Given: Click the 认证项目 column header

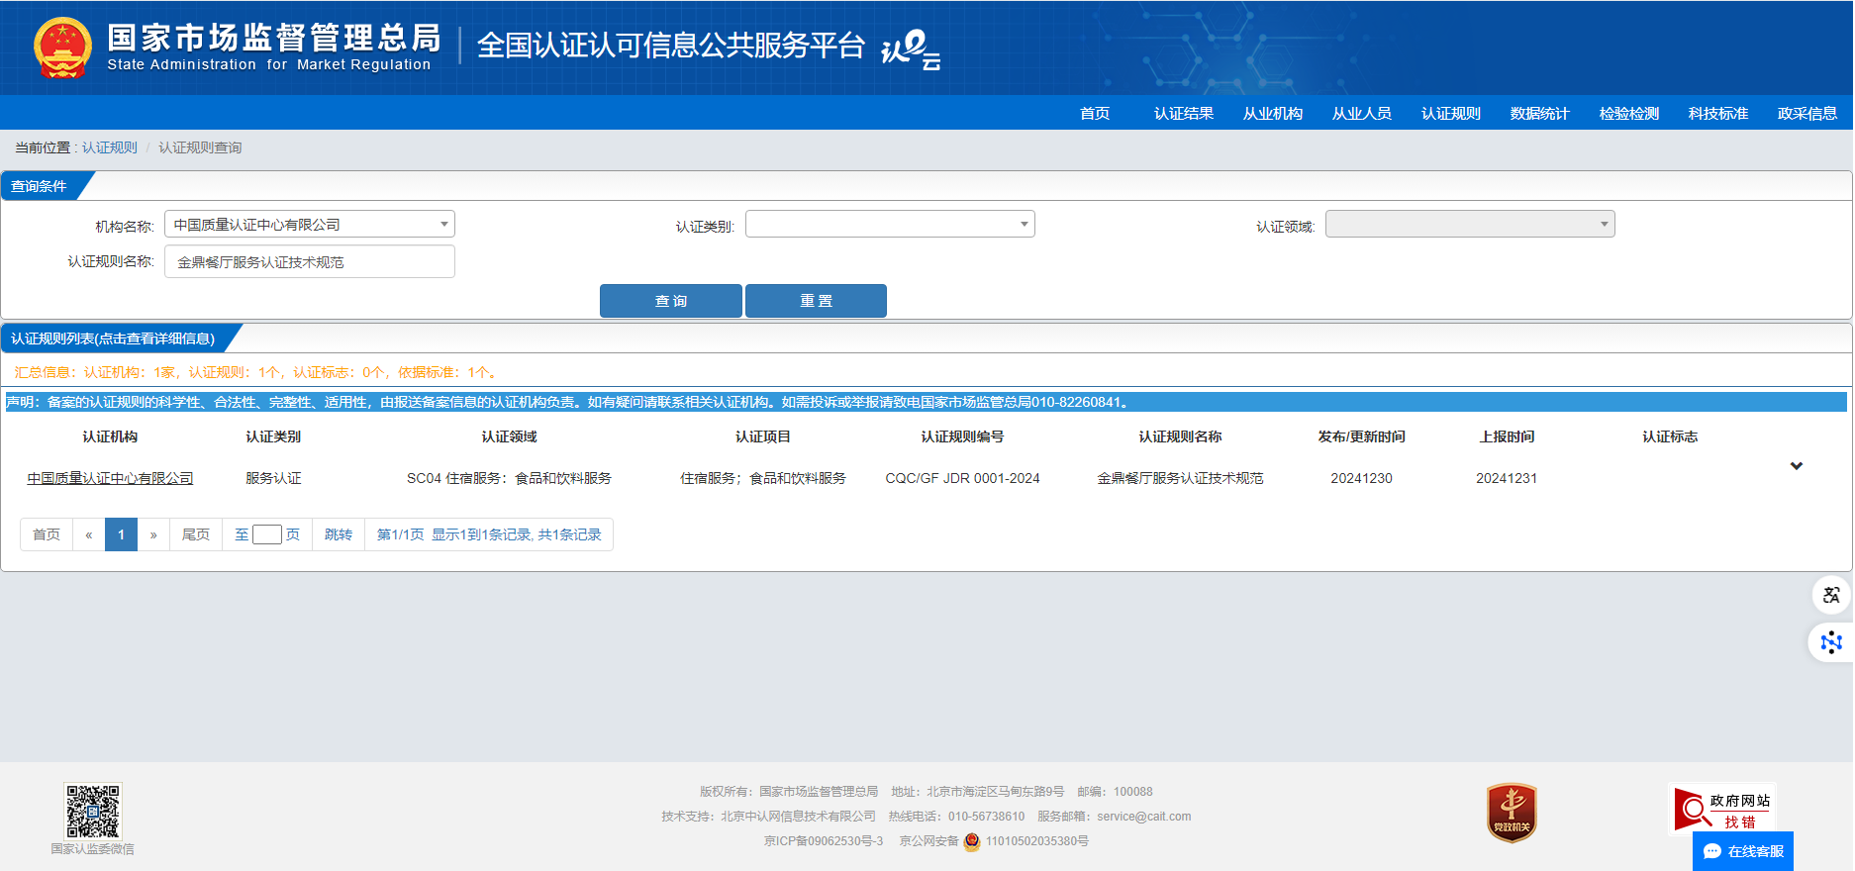Looking at the screenshot, I should click(763, 436).
